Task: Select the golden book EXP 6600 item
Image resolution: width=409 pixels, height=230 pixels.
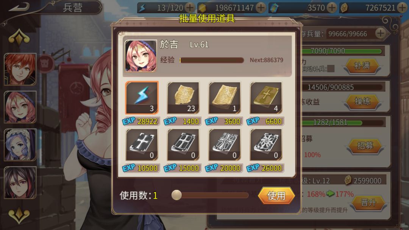Action: coord(266,98)
